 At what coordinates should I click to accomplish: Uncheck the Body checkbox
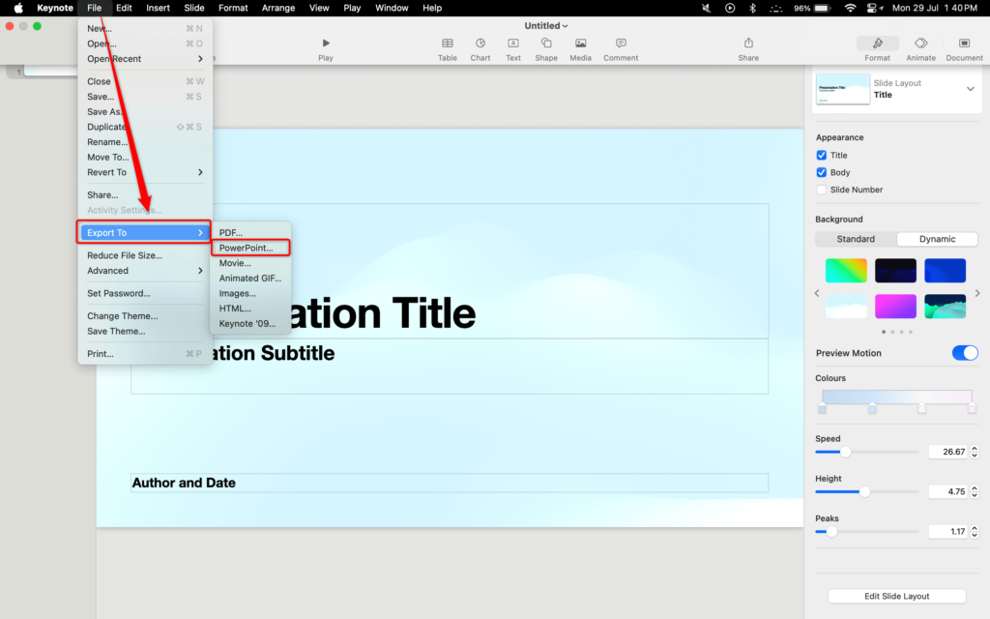coord(820,172)
